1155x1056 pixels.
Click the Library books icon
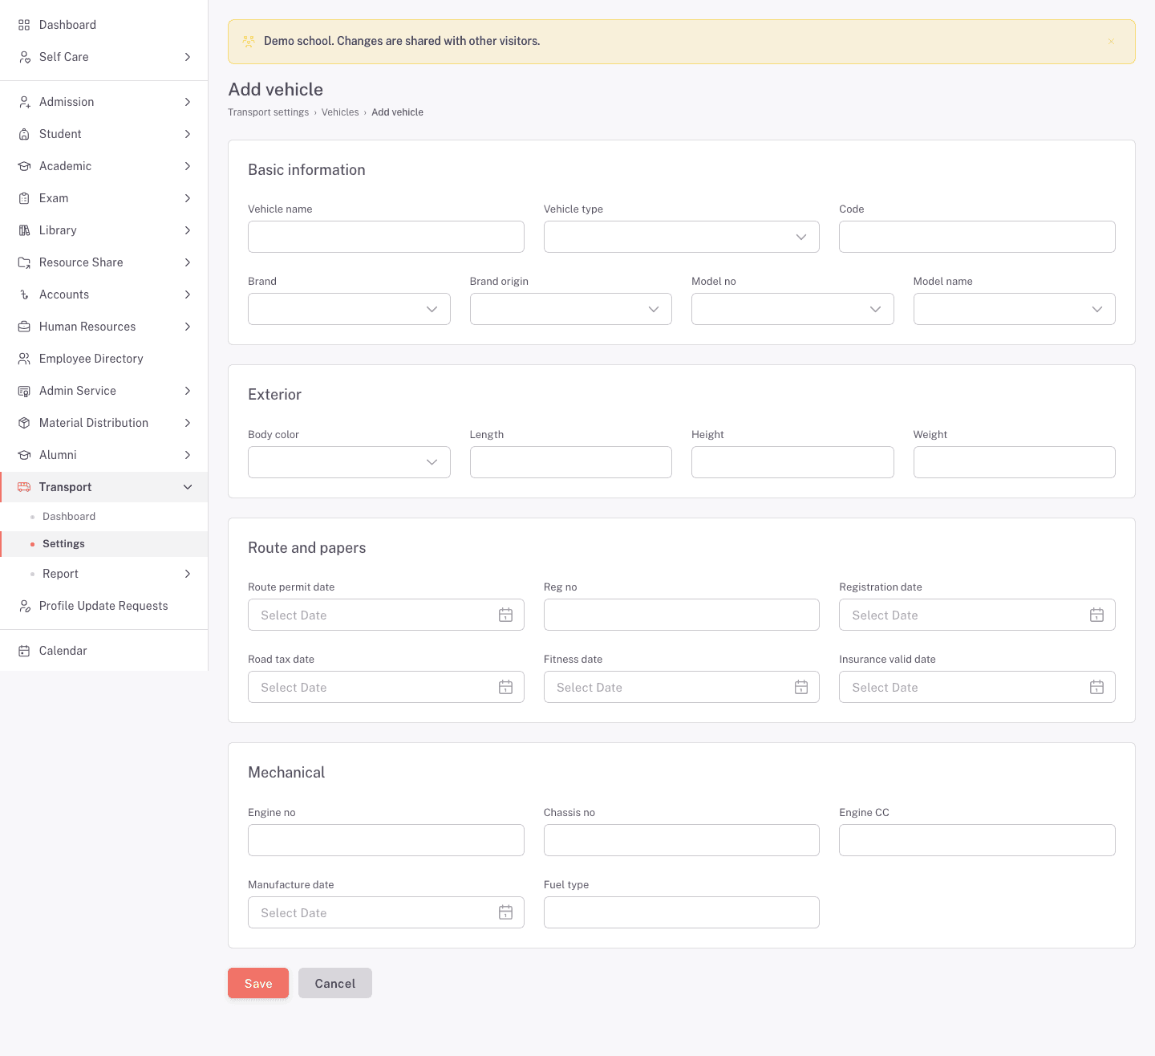(24, 230)
